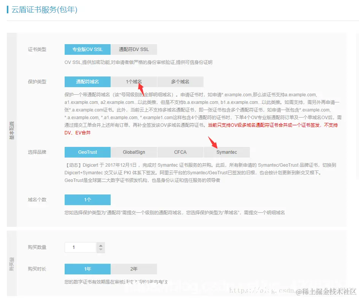Select 1年 purchase duration
This screenshot has height=298, width=359.
[87, 269]
